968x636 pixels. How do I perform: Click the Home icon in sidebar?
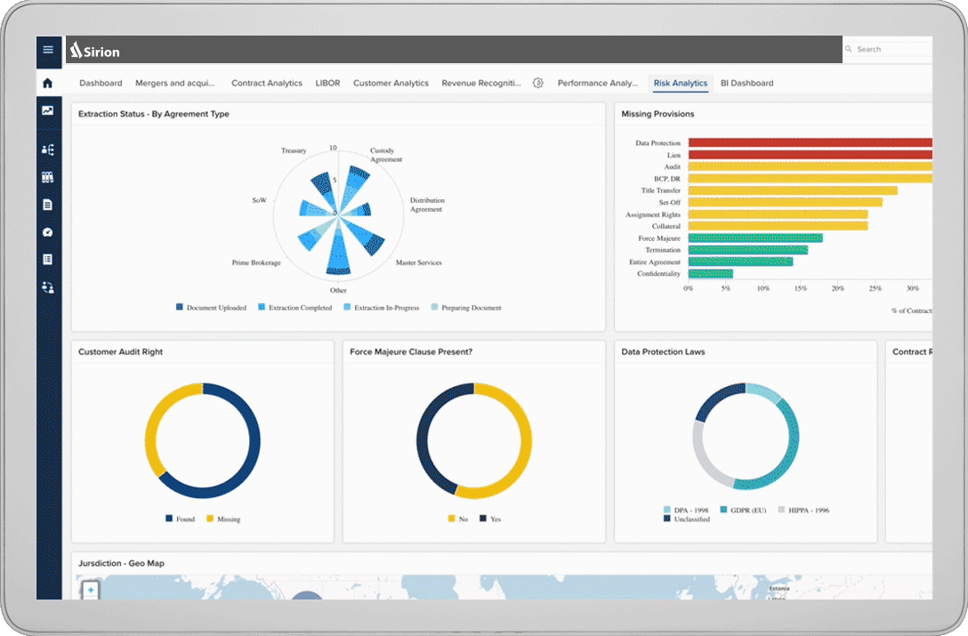48,83
